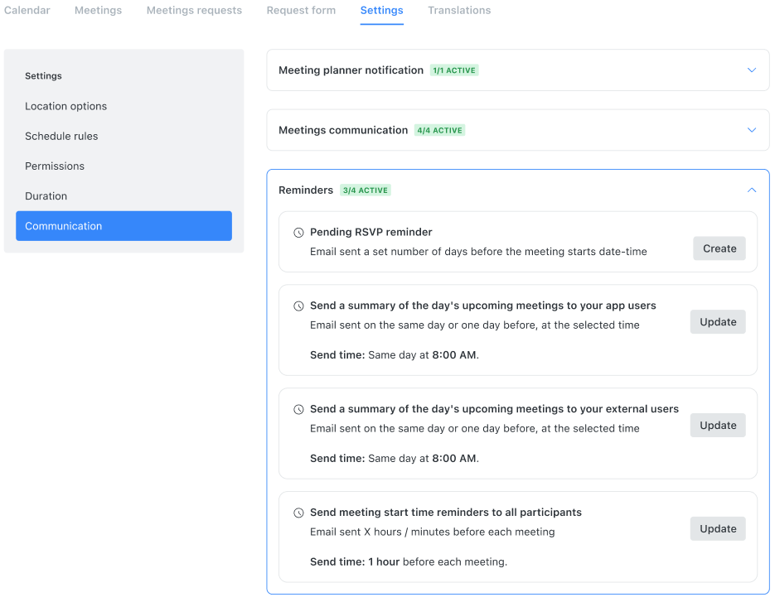Image resolution: width=775 pixels, height=602 pixels.
Task: Open Duration settings
Action: 124,196
